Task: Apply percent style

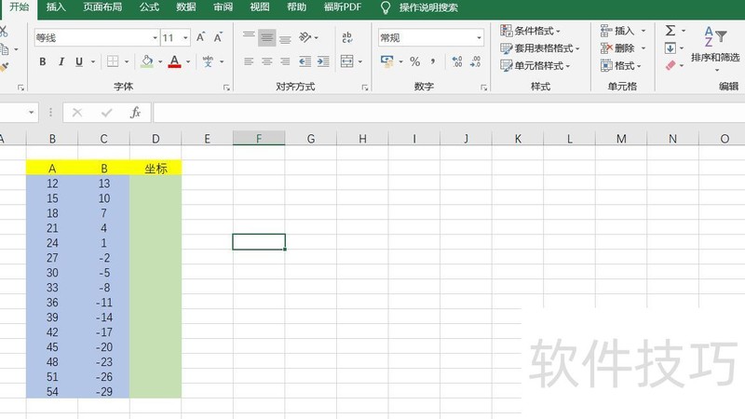Action: click(414, 61)
